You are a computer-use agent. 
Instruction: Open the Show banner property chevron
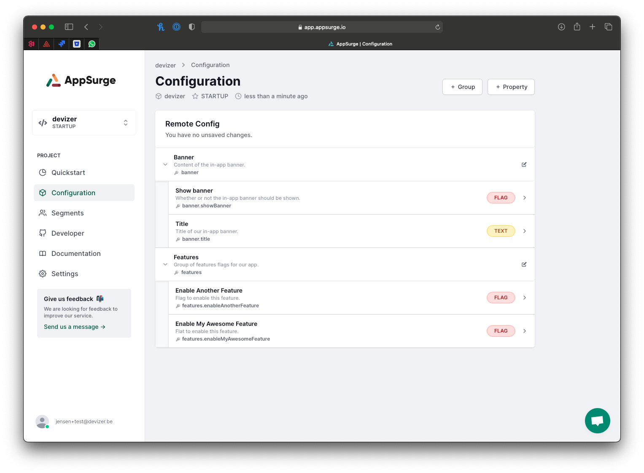pos(525,198)
